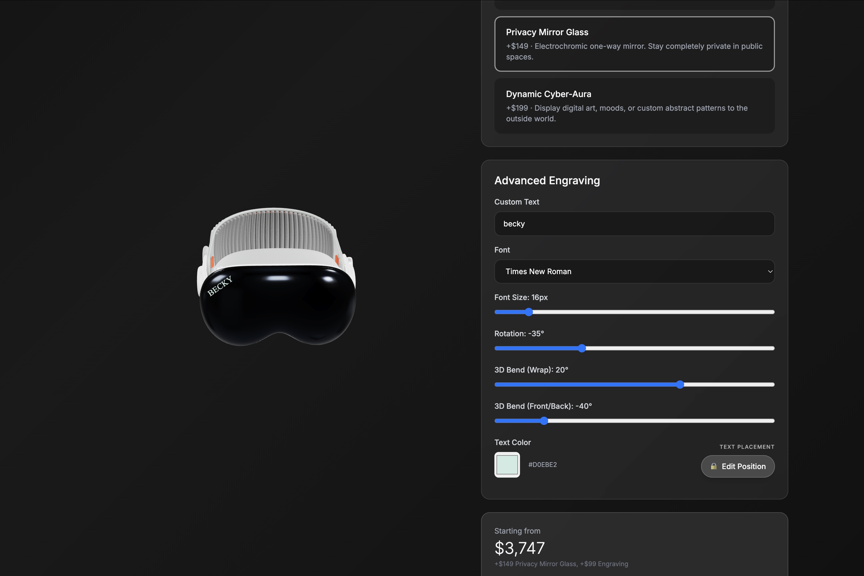
Task: Click the BECKY engraving on the headset
Action: pyautogui.click(x=220, y=286)
